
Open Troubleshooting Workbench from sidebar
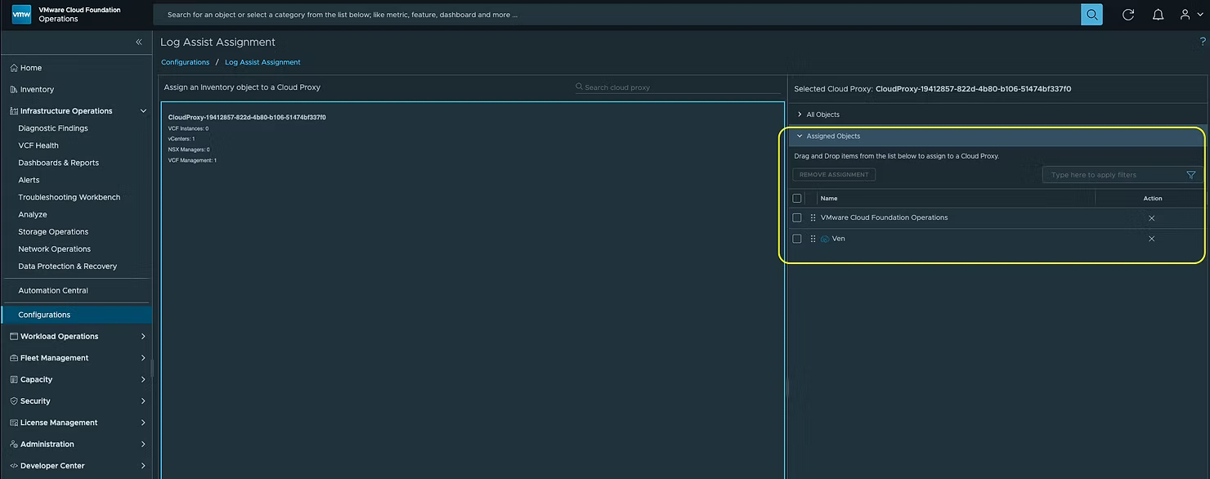tap(69, 197)
